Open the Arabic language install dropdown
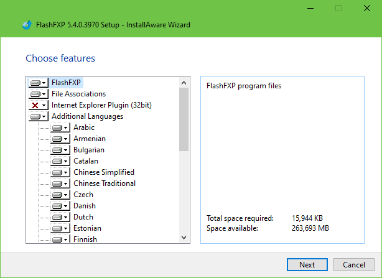Screen dimensions: 382x278 click(x=60, y=127)
